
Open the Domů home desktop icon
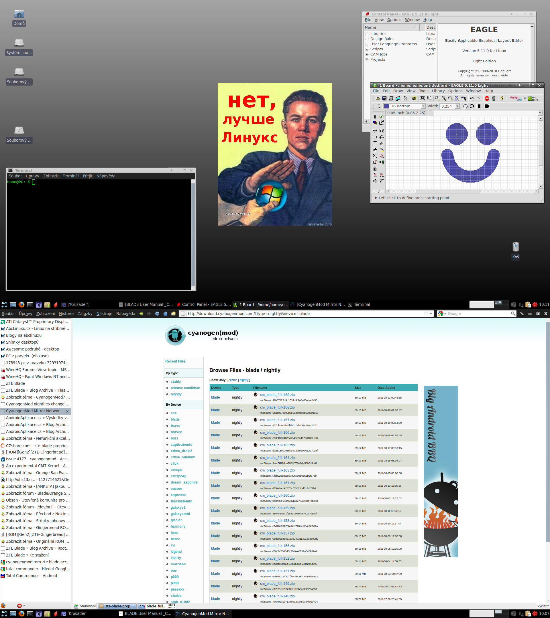[x=19, y=18]
